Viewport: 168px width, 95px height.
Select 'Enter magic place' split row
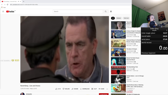click(x=154, y=33)
